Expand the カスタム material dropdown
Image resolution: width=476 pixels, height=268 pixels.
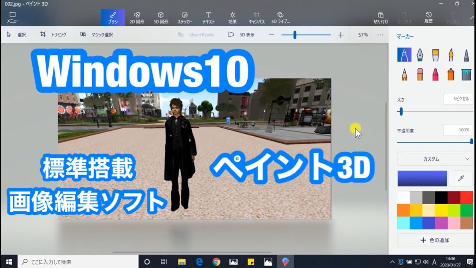point(435,159)
